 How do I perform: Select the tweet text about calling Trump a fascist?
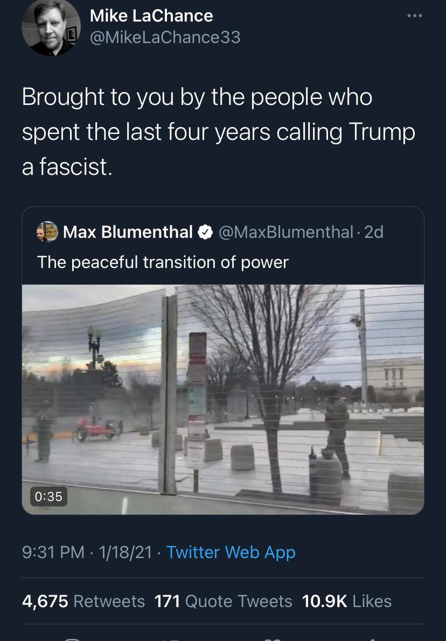coord(218,132)
